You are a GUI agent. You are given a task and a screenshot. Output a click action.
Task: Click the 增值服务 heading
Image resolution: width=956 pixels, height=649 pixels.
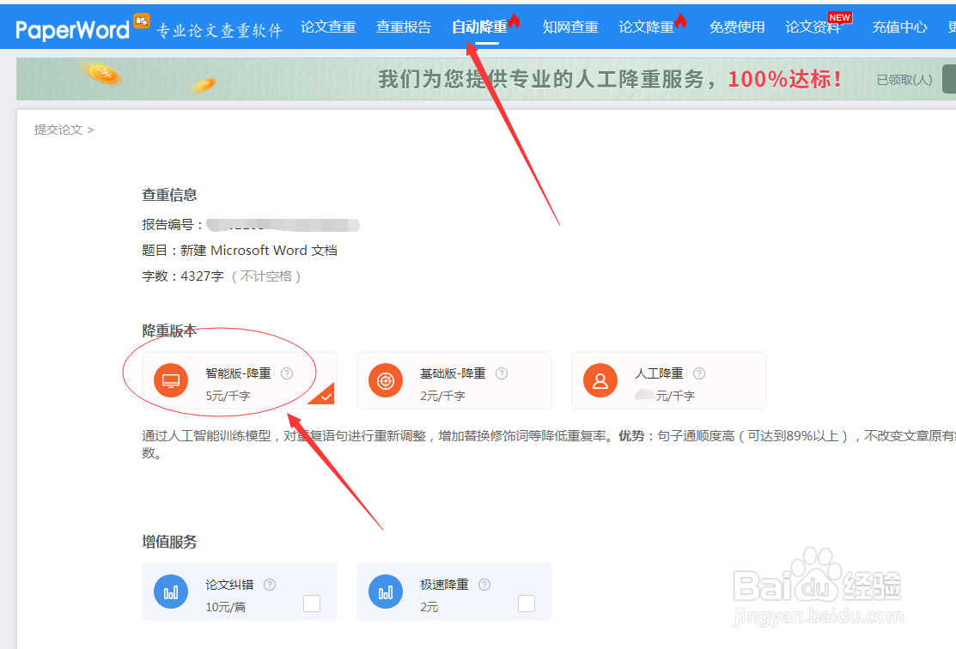169,542
